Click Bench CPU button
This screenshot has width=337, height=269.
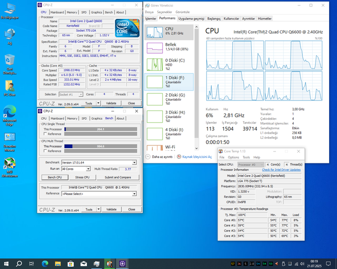click(55, 178)
